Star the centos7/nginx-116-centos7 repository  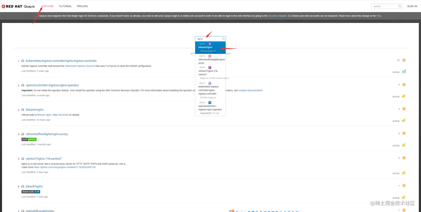tap(404, 158)
